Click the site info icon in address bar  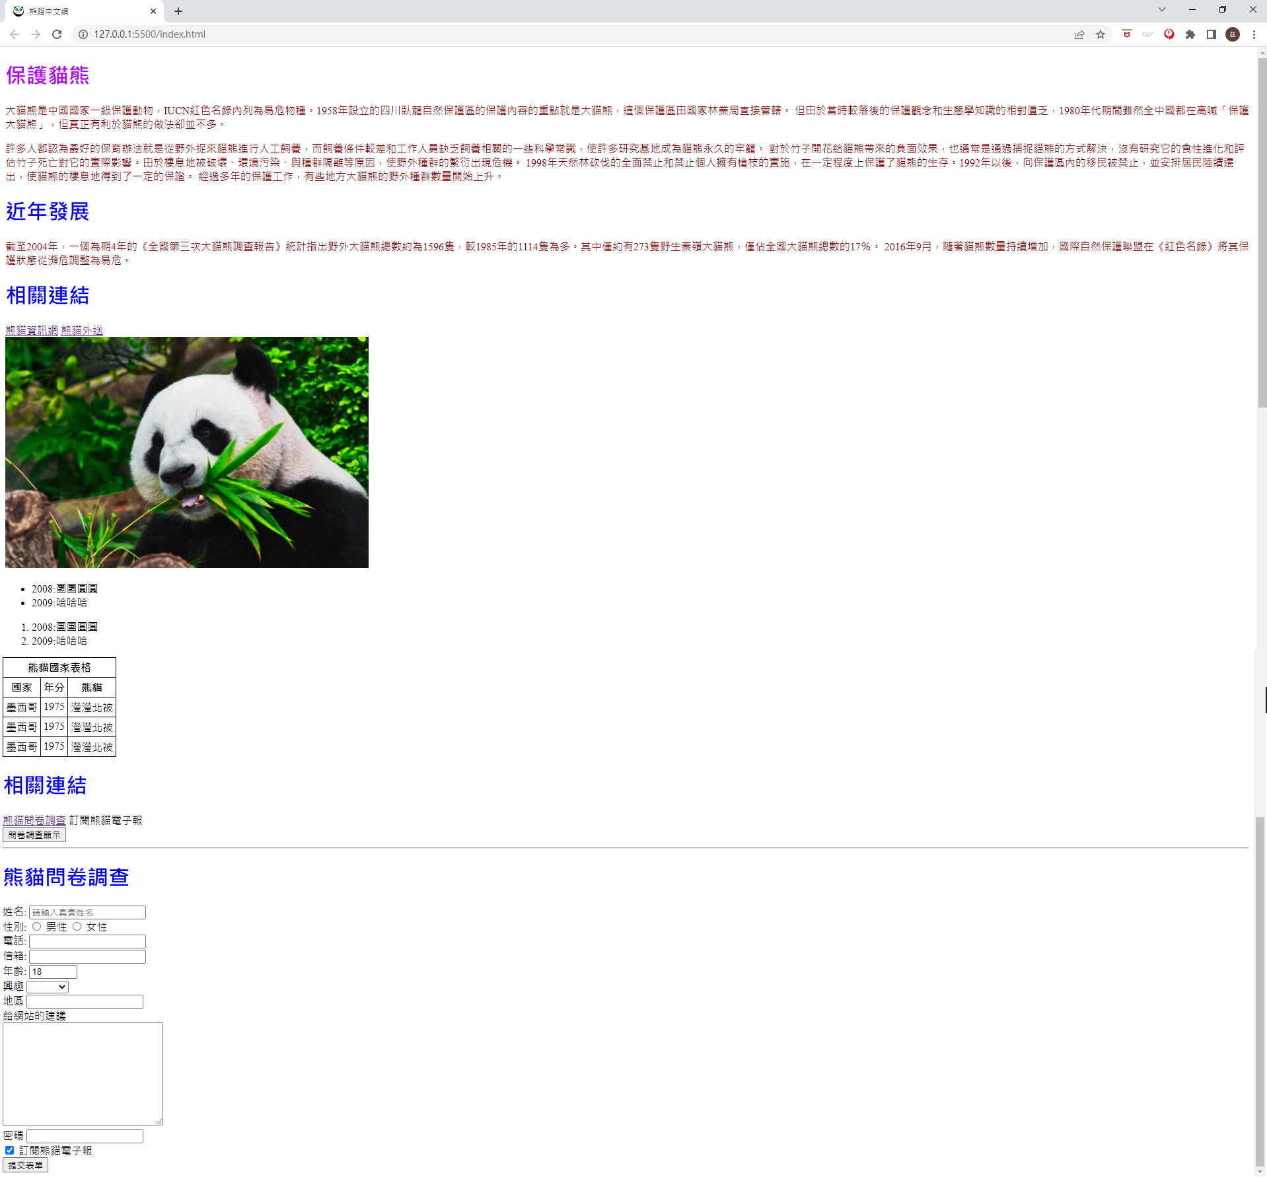(82, 34)
